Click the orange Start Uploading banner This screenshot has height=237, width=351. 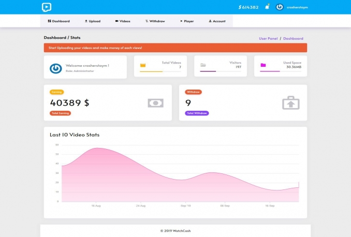pyautogui.click(x=175, y=48)
